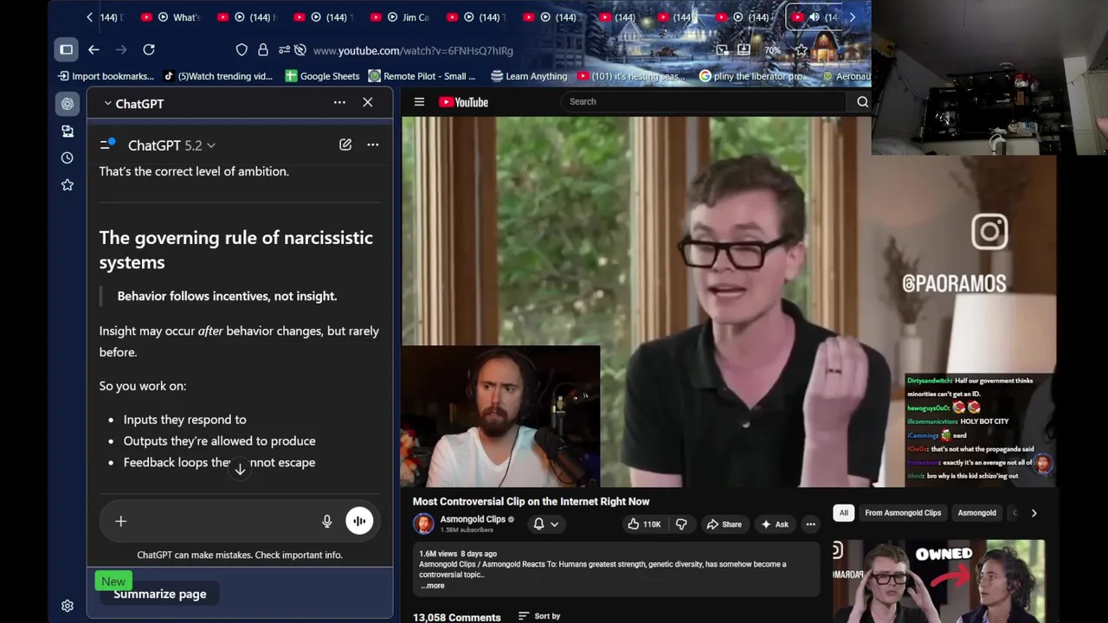Start ChatGPT voice mode
The height and width of the screenshot is (623, 1108).
(359, 521)
